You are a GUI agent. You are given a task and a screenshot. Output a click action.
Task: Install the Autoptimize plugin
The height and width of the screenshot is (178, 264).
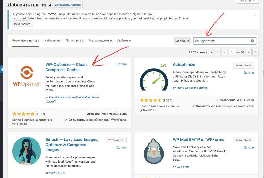(x=243, y=65)
